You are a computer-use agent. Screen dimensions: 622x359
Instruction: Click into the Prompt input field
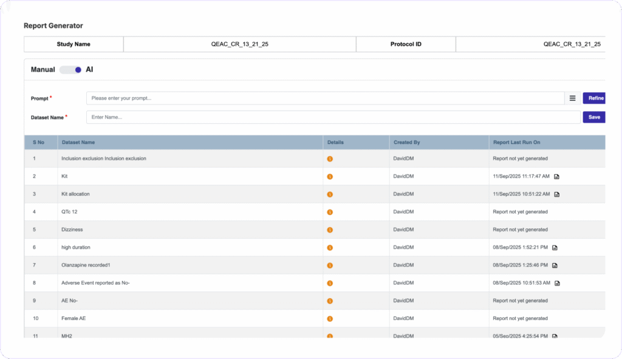325,98
